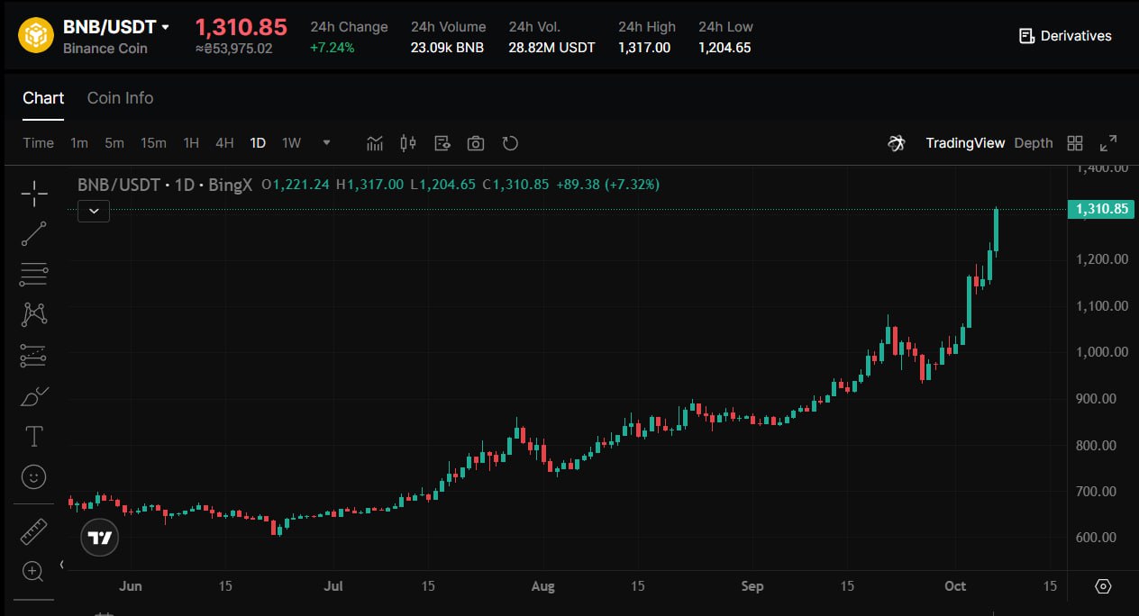Toggle fullscreen chart mode
Image resolution: width=1139 pixels, height=616 pixels.
tap(1108, 143)
